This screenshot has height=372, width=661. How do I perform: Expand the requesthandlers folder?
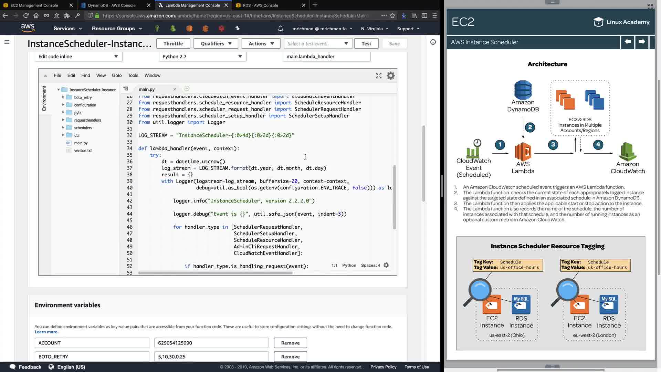tap(63, 120)
